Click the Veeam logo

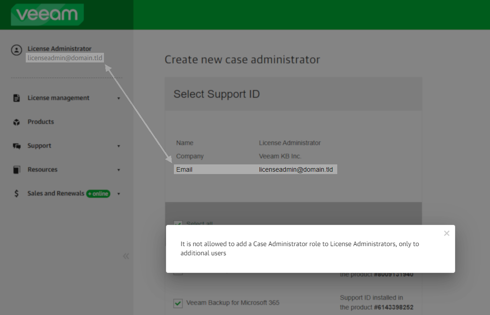tap(47, 14)
